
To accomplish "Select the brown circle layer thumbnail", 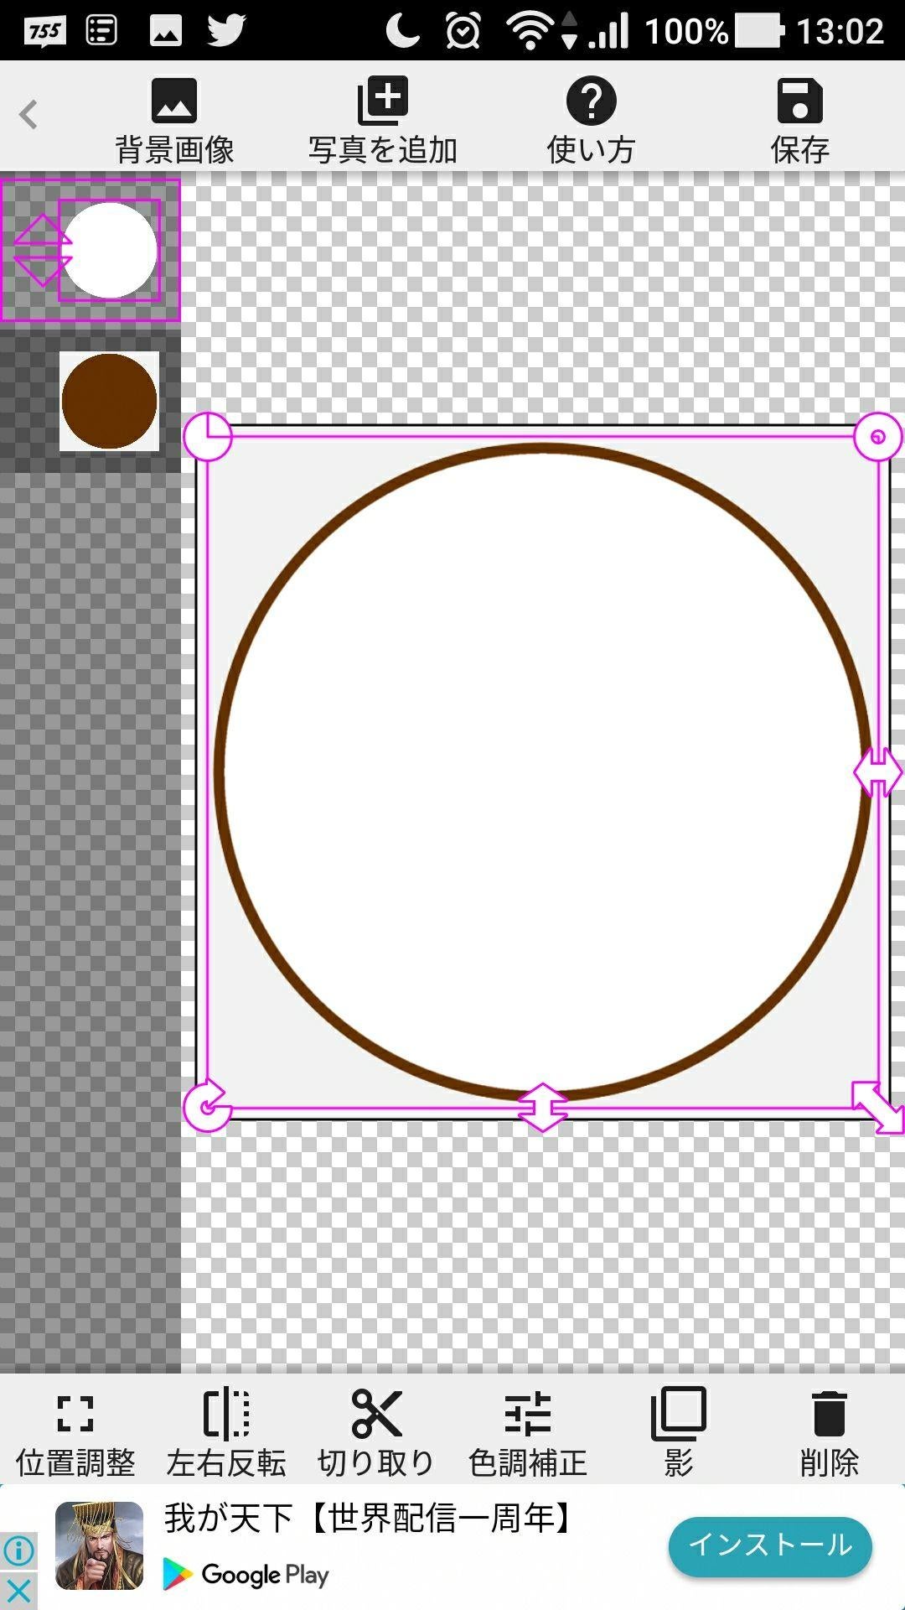I will (x=109, y=401).
